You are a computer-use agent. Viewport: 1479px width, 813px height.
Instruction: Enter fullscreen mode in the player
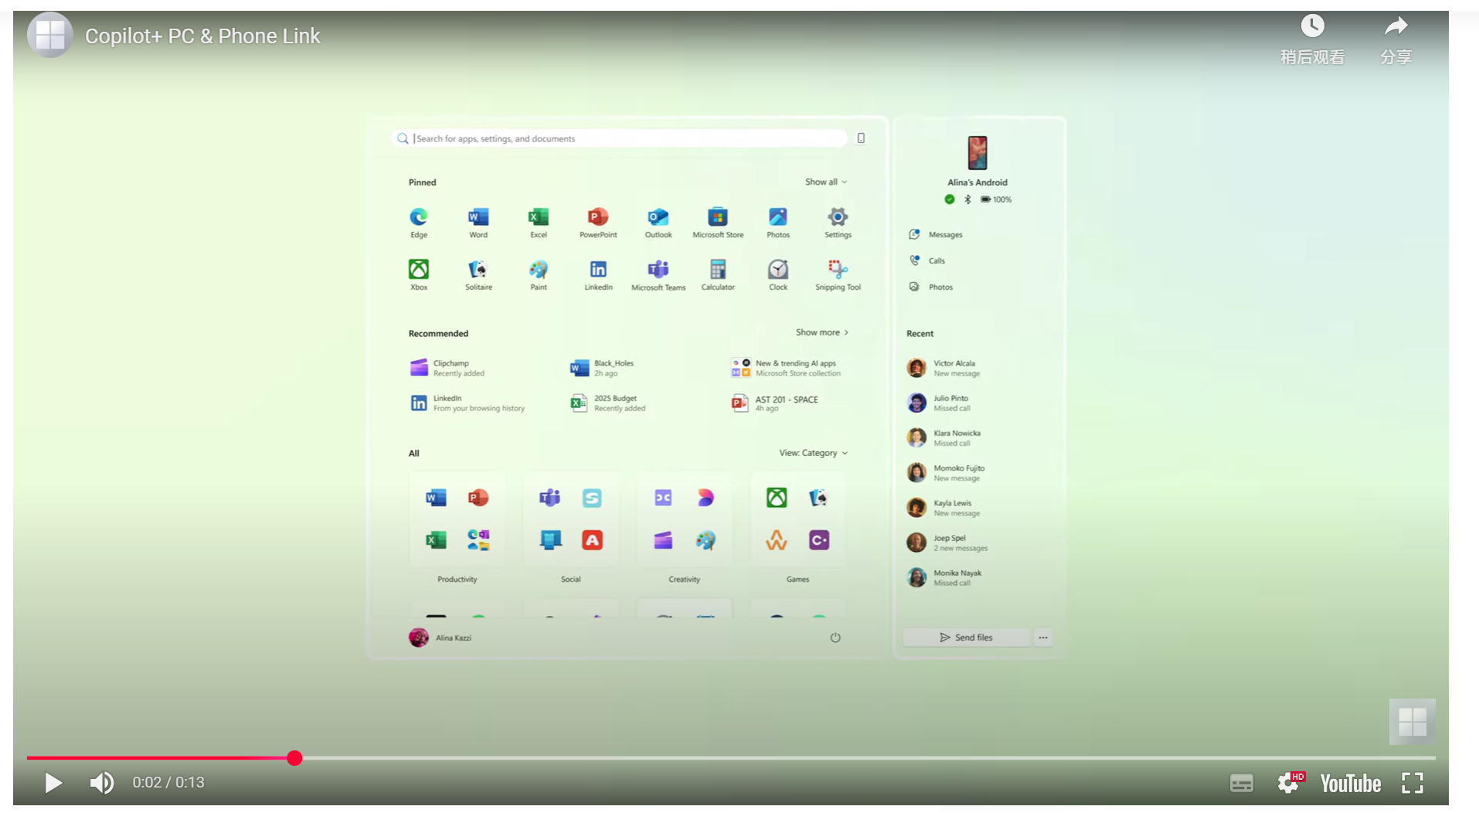1412,783
